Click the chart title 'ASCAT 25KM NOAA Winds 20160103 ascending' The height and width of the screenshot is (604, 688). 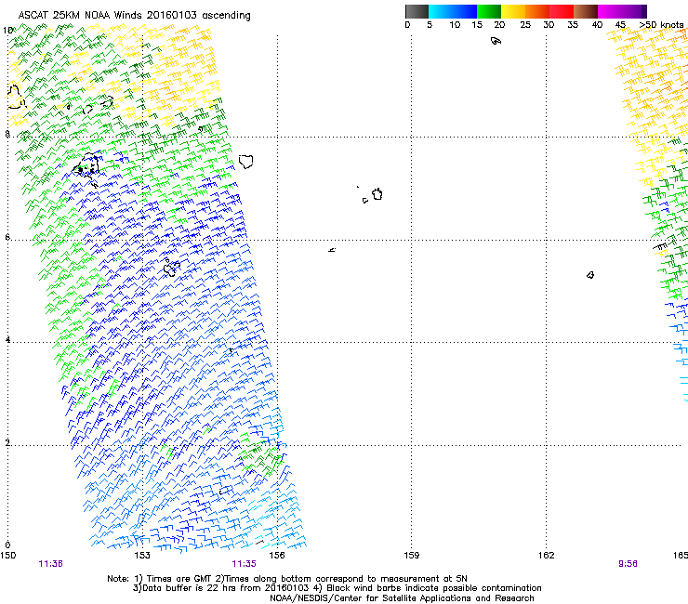pos(134,16)
